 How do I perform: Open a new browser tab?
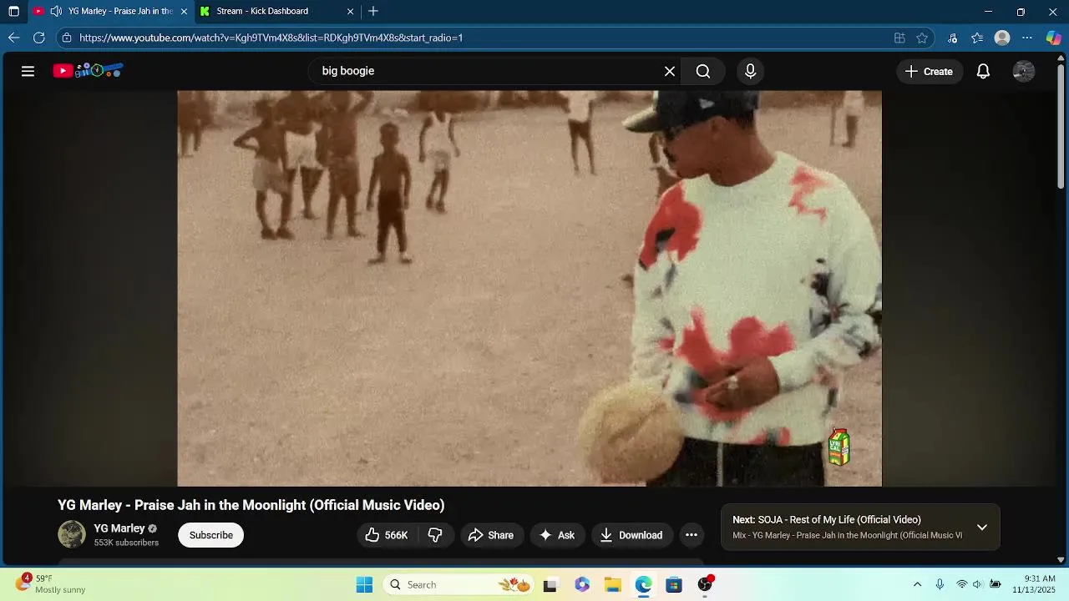(x=373, y=11)
